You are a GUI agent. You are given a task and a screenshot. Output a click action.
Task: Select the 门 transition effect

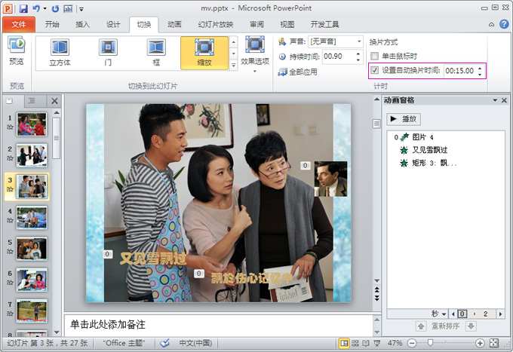point(108,53)
